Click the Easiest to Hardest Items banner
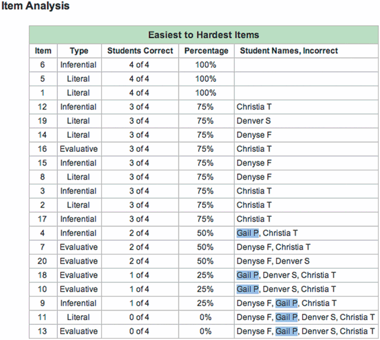The width and height of the screenshot is (380, 340). tap(203, 35)
